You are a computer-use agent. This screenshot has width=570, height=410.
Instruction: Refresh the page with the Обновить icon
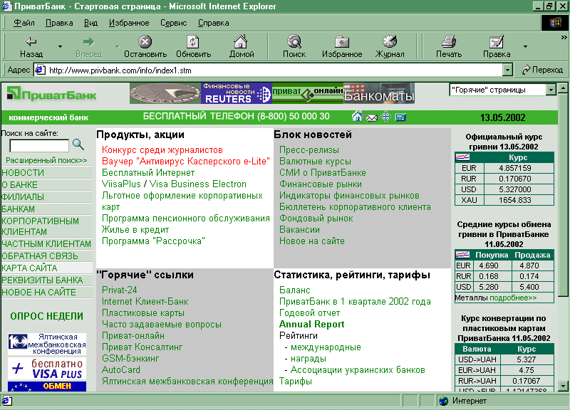[x=193, y=46]
